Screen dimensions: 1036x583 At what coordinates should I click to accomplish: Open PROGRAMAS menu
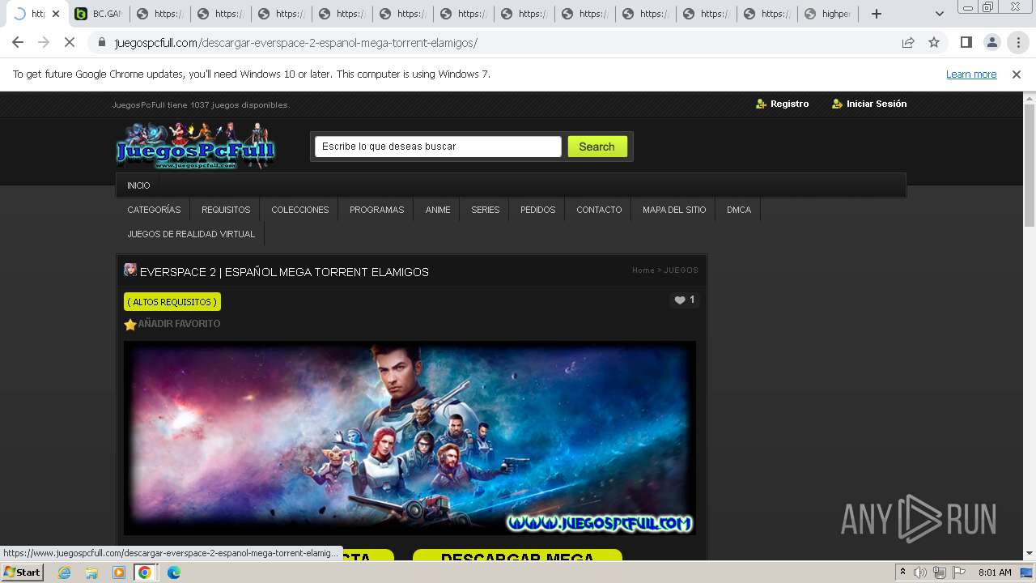coord(376,210)
